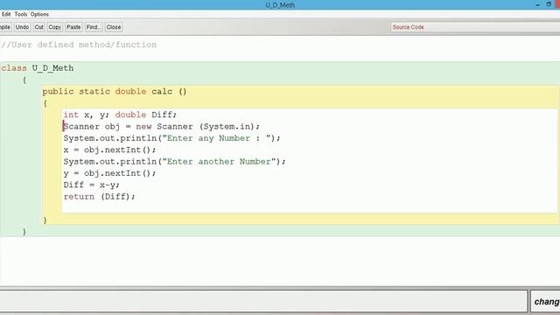Viewport: 560px width, 315px height.
Task: Click the println "Enter any Number : " line
Action: point(172,138)
